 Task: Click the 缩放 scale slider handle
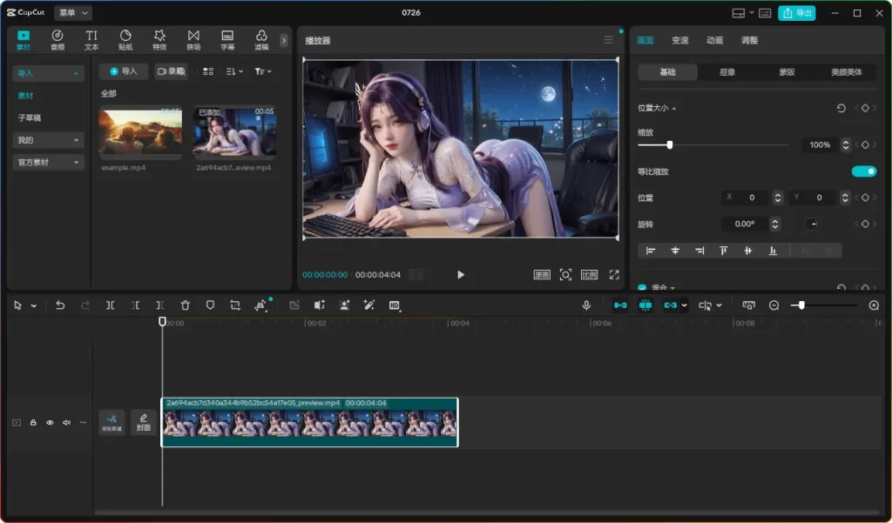[x=670, y=145]
